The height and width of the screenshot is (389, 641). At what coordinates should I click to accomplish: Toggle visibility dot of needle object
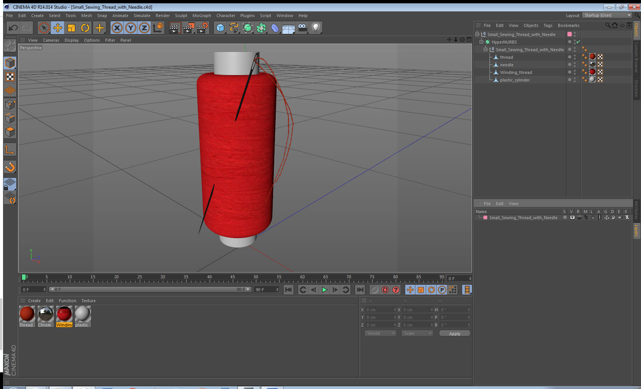click(569, 64)
